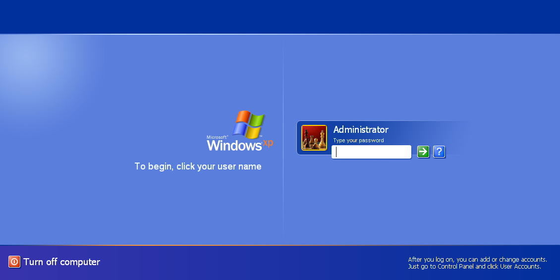Select the Administrator chess picture
The height and width of the screenshot is (280, 560).
point(314,137)
